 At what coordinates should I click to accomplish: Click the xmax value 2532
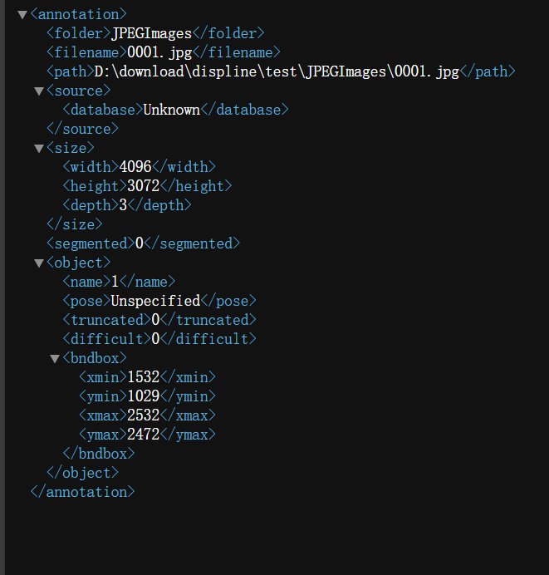(144, 415)
